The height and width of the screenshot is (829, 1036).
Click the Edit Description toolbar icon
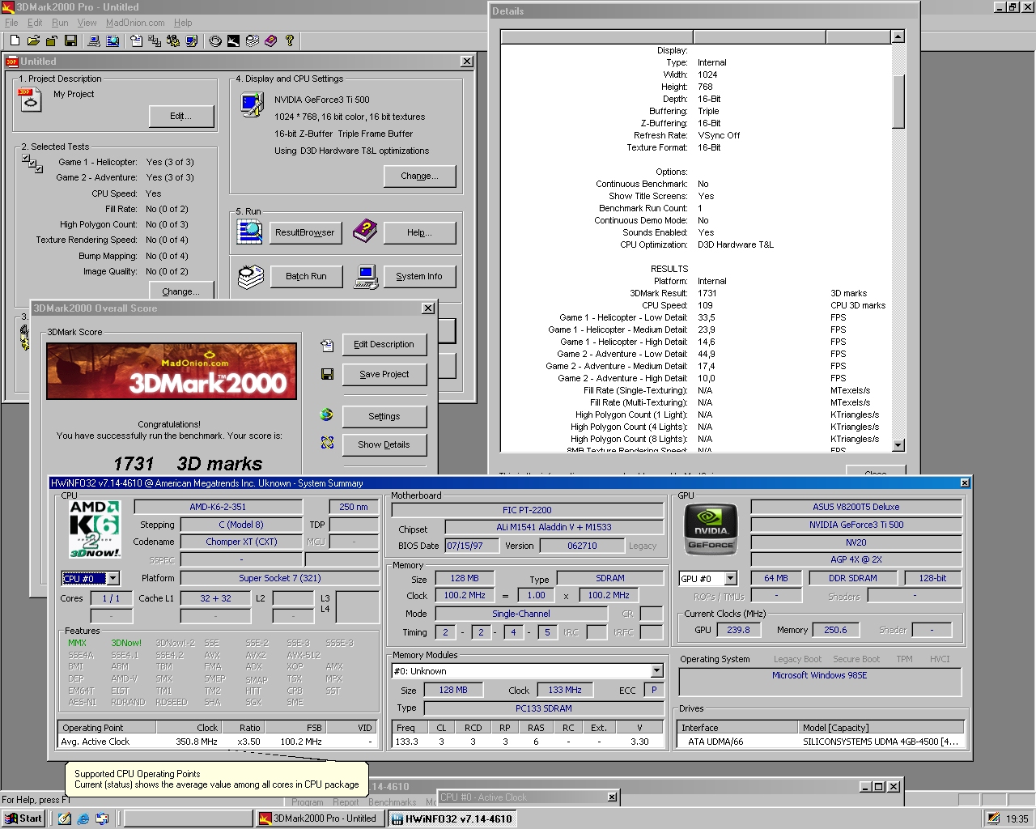click(136, 40)
